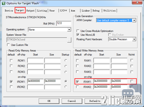This screenshot has width=144, height=107.
Task: Select the IROM2 Startup radio button
Action: (66, 87)
